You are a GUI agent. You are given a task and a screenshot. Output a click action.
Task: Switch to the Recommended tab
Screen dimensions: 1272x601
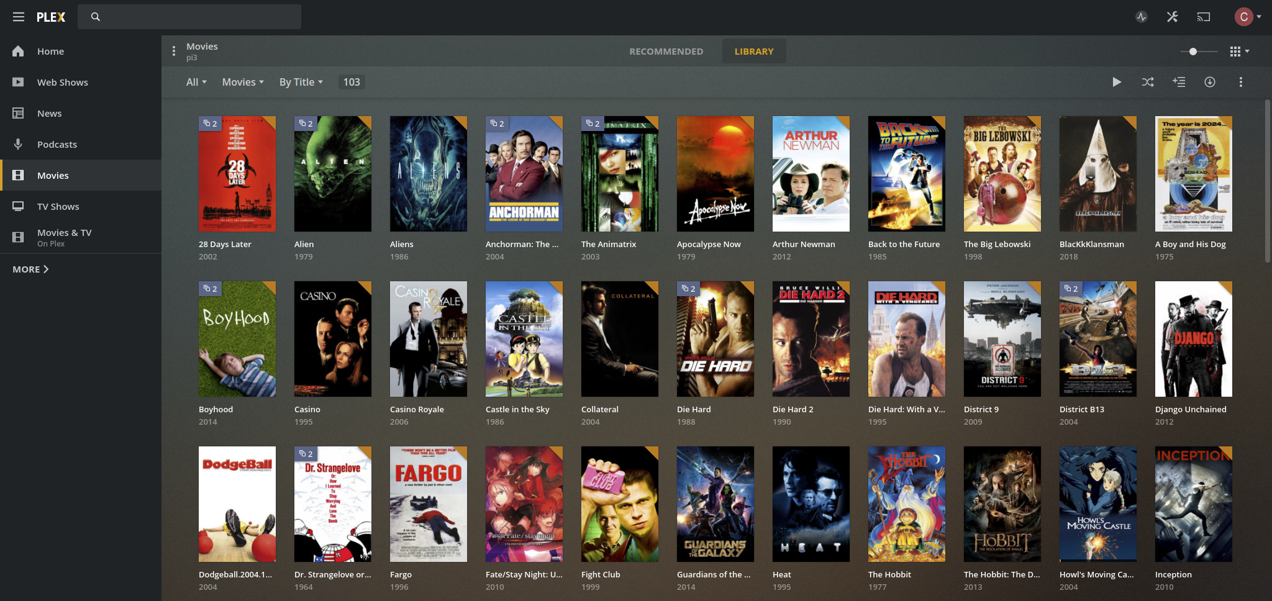(x=666, y=52)
